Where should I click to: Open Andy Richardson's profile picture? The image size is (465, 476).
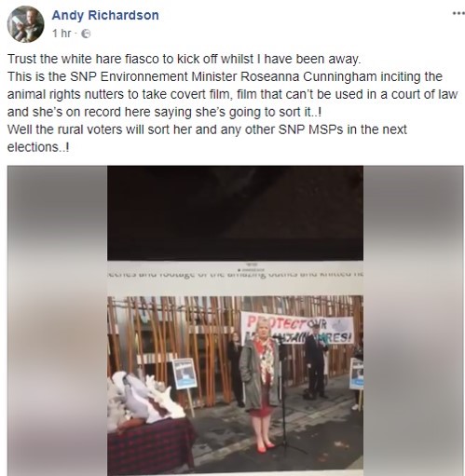point(25,23)
